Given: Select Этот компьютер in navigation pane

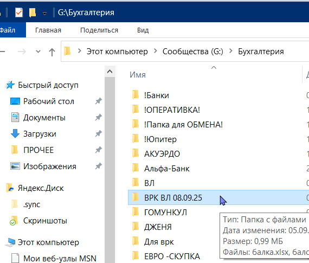Looking at the screenshot, I should 48,242.
